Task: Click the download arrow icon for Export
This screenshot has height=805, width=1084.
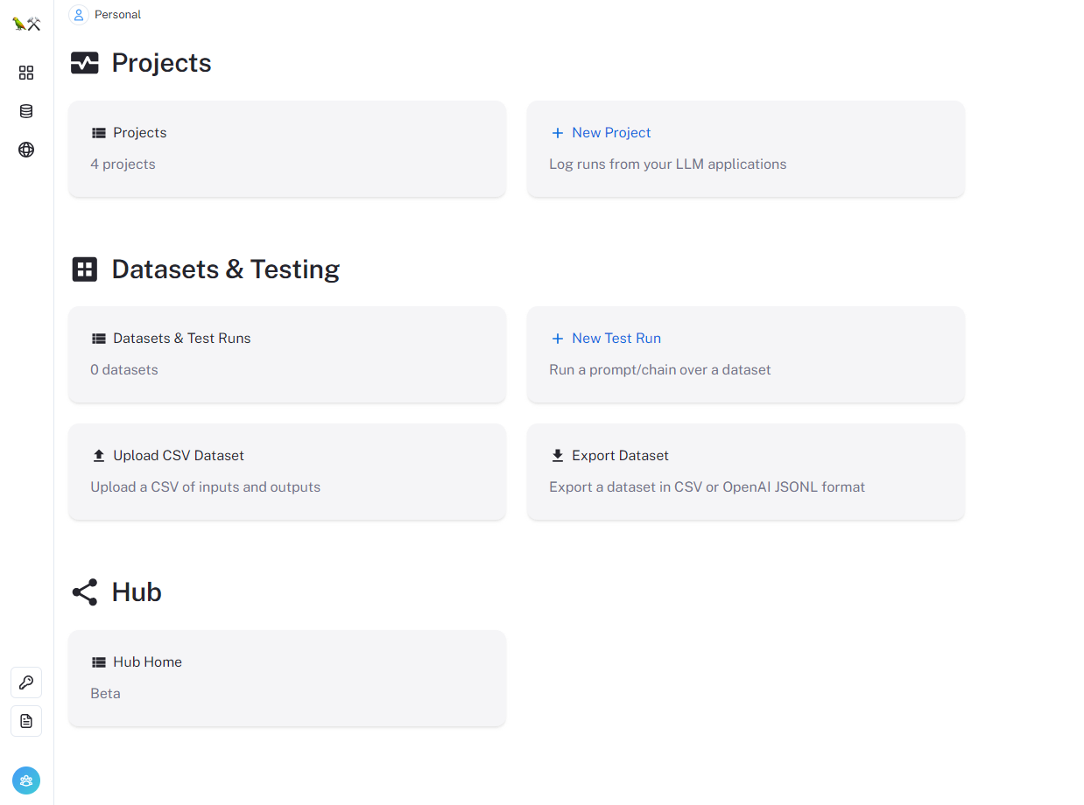Action: tap(558, 456)
